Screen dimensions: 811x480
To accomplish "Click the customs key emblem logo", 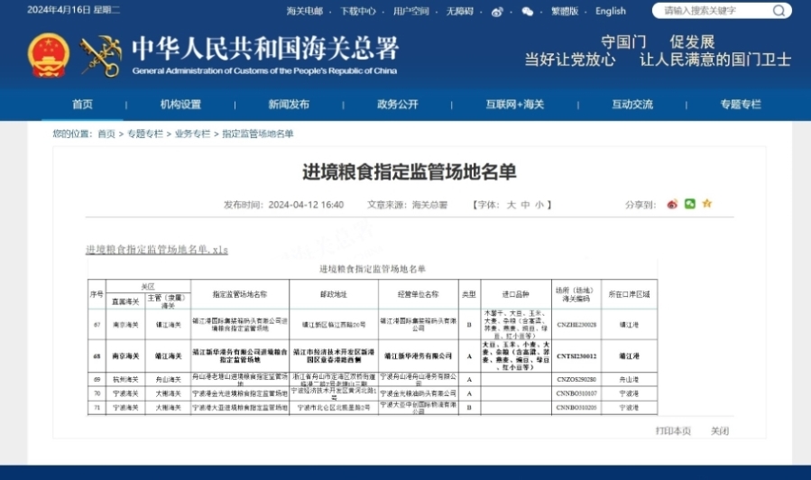I will point(101,56).
